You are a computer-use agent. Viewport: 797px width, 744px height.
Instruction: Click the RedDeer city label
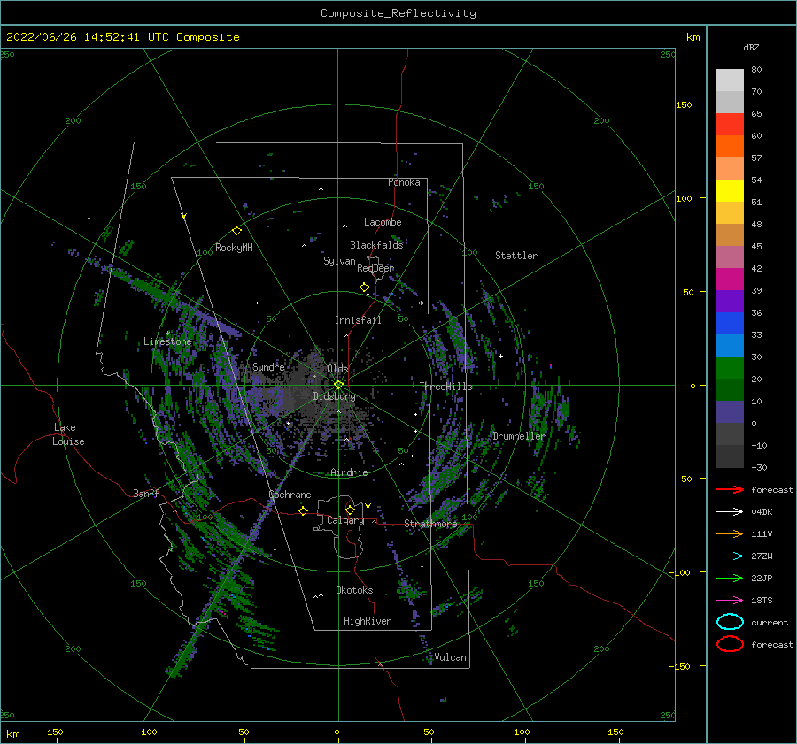(375, 268)
